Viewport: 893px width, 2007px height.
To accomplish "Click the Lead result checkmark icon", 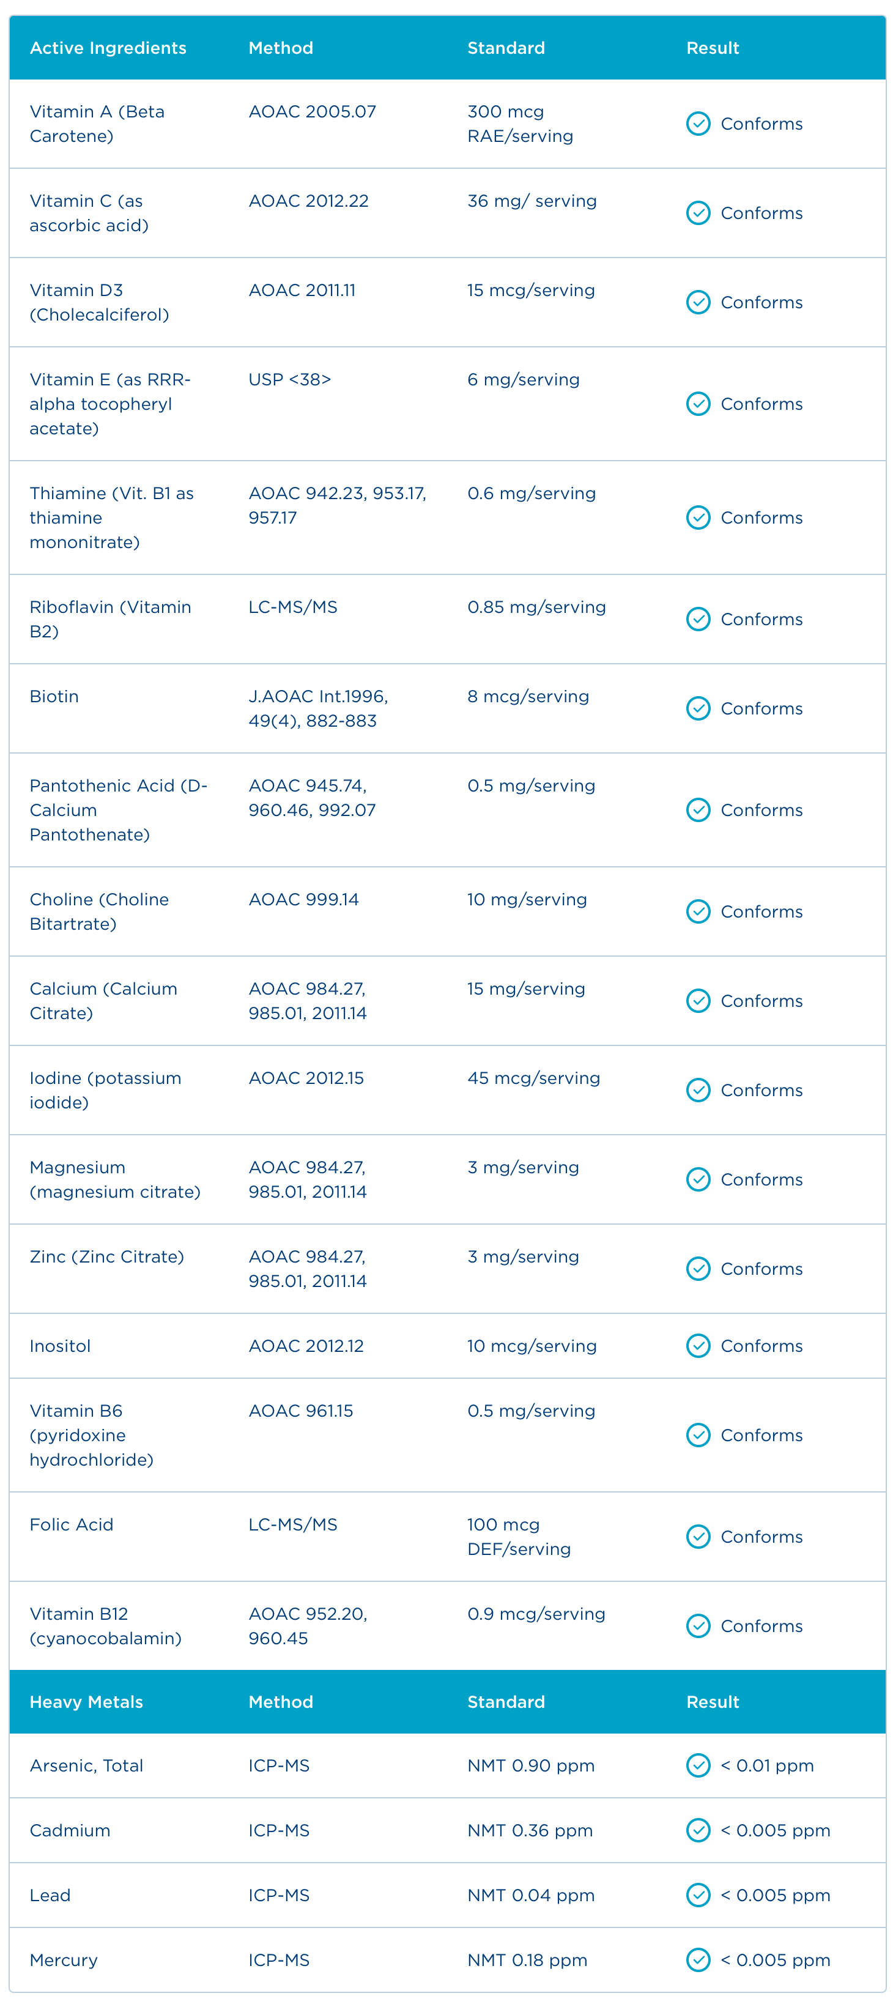I will coord(697,1895).
